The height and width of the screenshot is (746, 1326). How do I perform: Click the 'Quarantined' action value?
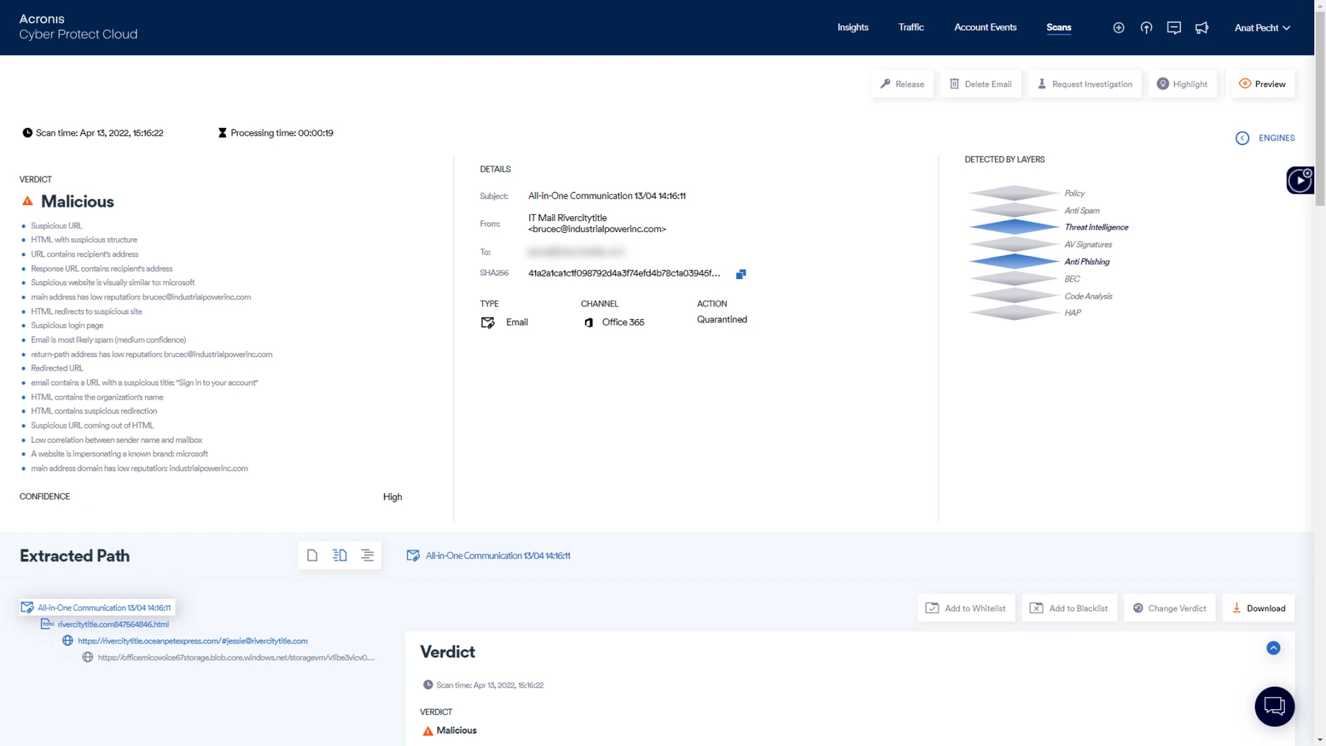coord(721,319)
